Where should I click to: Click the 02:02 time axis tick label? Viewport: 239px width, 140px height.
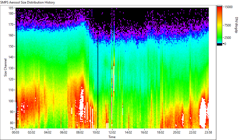pyautogui.click(x=31, y=132)
